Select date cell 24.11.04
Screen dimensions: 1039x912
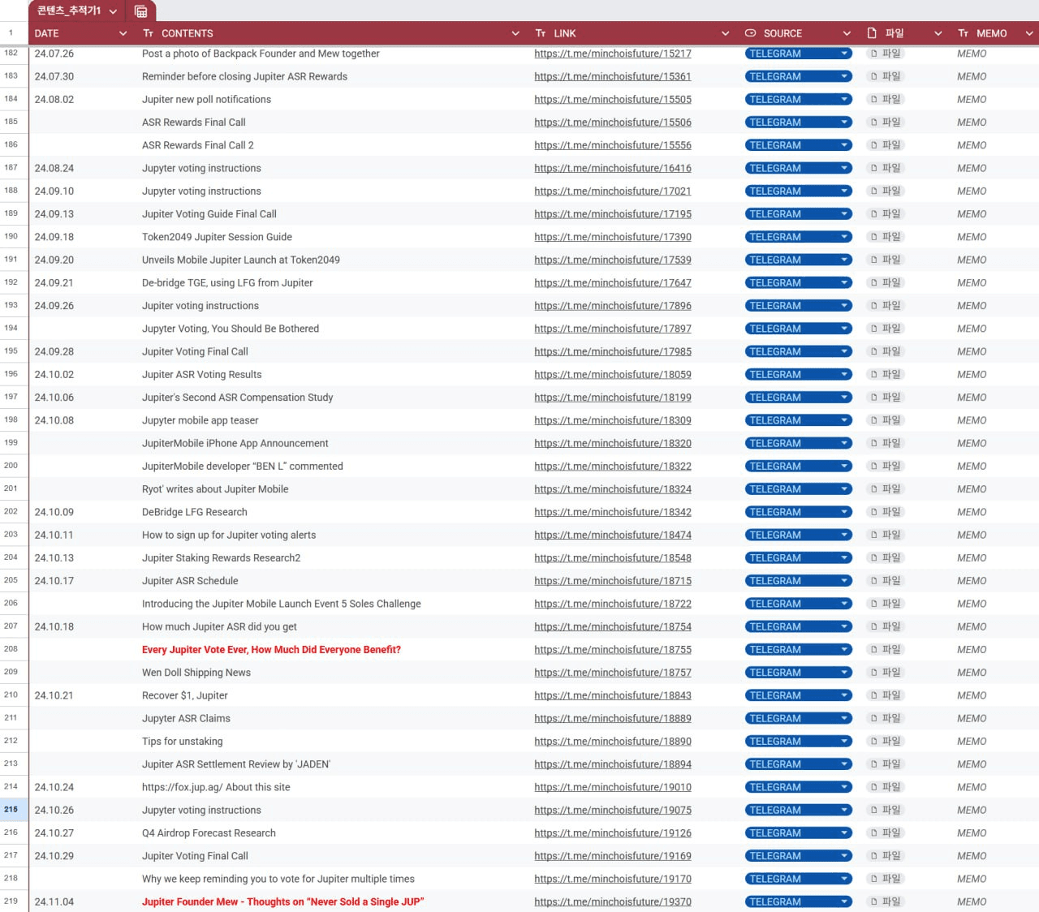pyautogui.click(x=54, y=902)
